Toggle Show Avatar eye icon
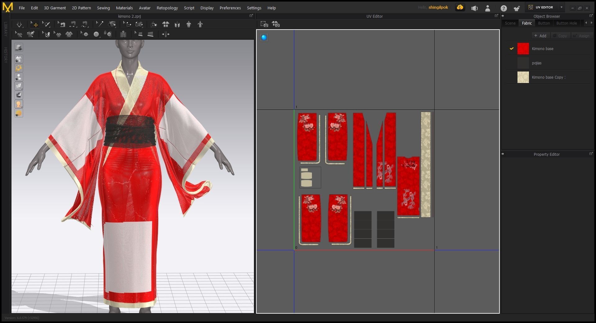Screen dimensions: 596x323 tap(19, 77)
